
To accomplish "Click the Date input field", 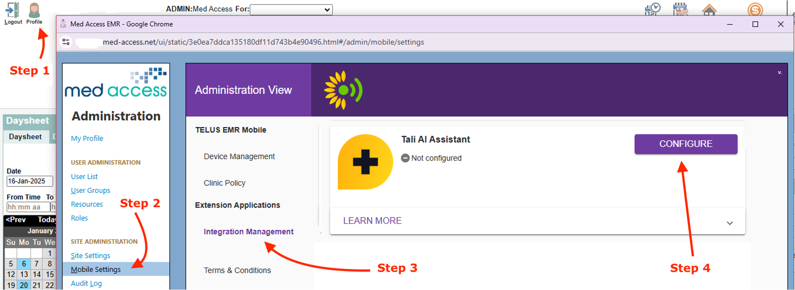I will pos(30,181).
